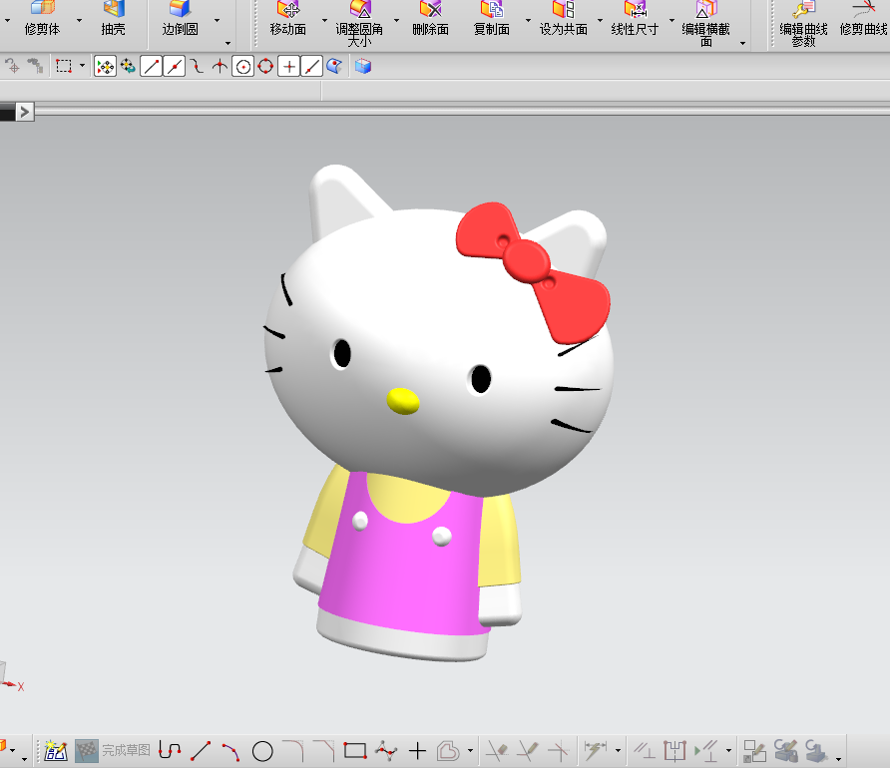The height and width of the screenshot is (768, 890).
Task: Select the red bow on the model
Action: tap(533, 272)
